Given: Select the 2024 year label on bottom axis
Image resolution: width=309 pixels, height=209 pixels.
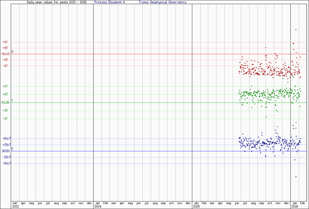Looking at the screenshot, I should pos(98,207).
